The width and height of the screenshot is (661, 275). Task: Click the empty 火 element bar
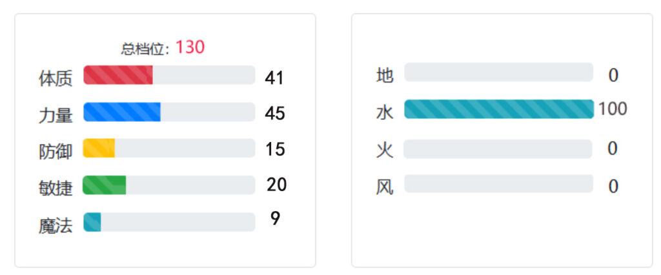498,149
